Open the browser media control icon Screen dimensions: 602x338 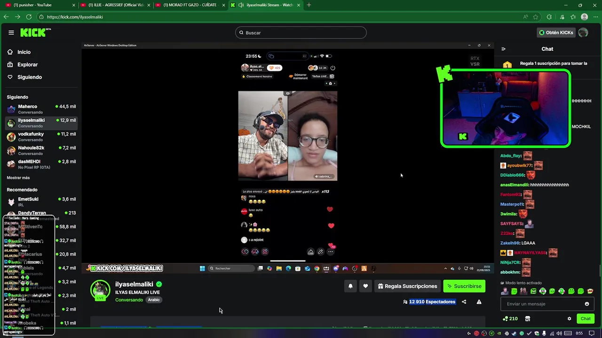coord(562,17)
